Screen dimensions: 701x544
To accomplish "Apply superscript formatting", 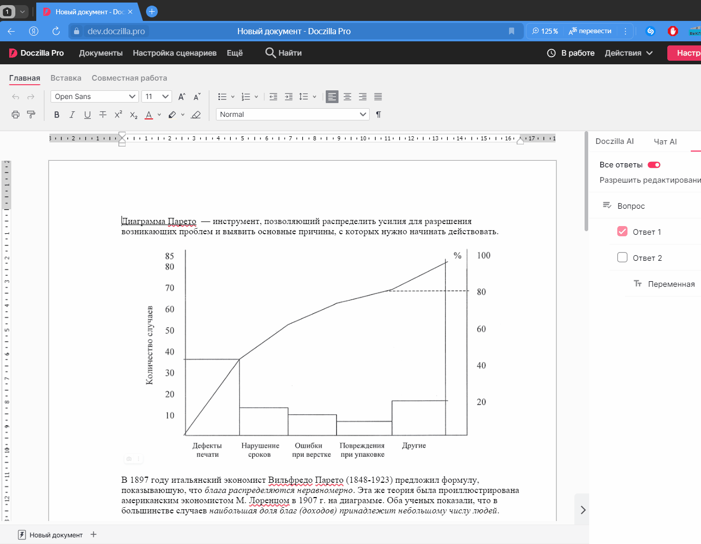I will click(118, 115).
